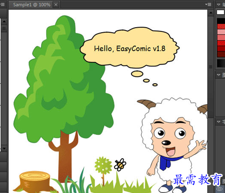Screen dimensions: 225x193
Task: Select the largest thought bubble trail oval
Action: point(137,74)
